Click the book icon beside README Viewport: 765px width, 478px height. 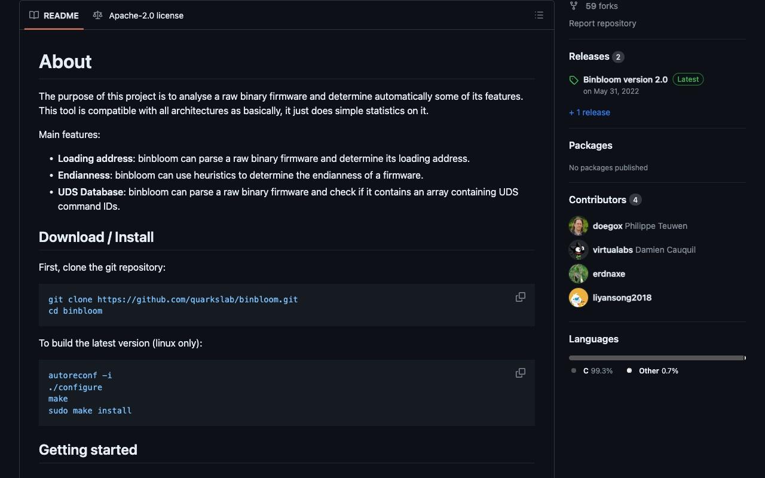[34, 16]
